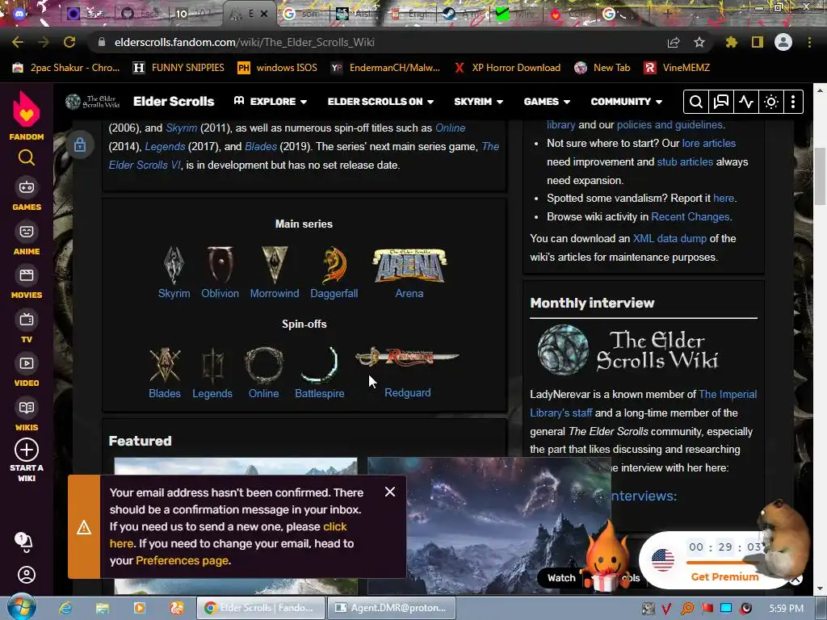Expand the Skyrim nav dropdown
827x620 pixels.
[478, 102]
